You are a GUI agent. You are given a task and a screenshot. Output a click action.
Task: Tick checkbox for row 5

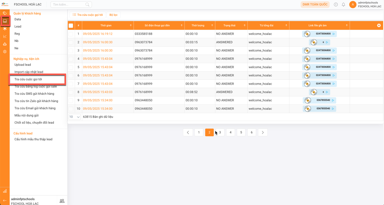click(x=71, y=67)
